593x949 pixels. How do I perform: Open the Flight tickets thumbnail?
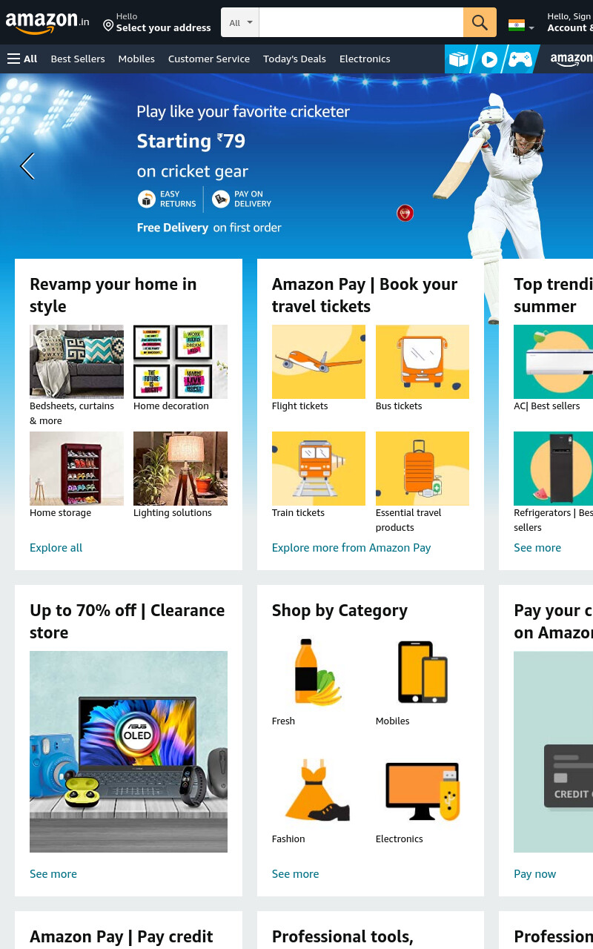coord(319,362)
